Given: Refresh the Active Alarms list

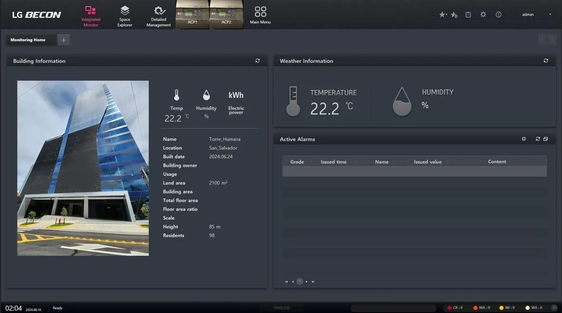Looking at the screenshot, I should (x=538, y=139).
